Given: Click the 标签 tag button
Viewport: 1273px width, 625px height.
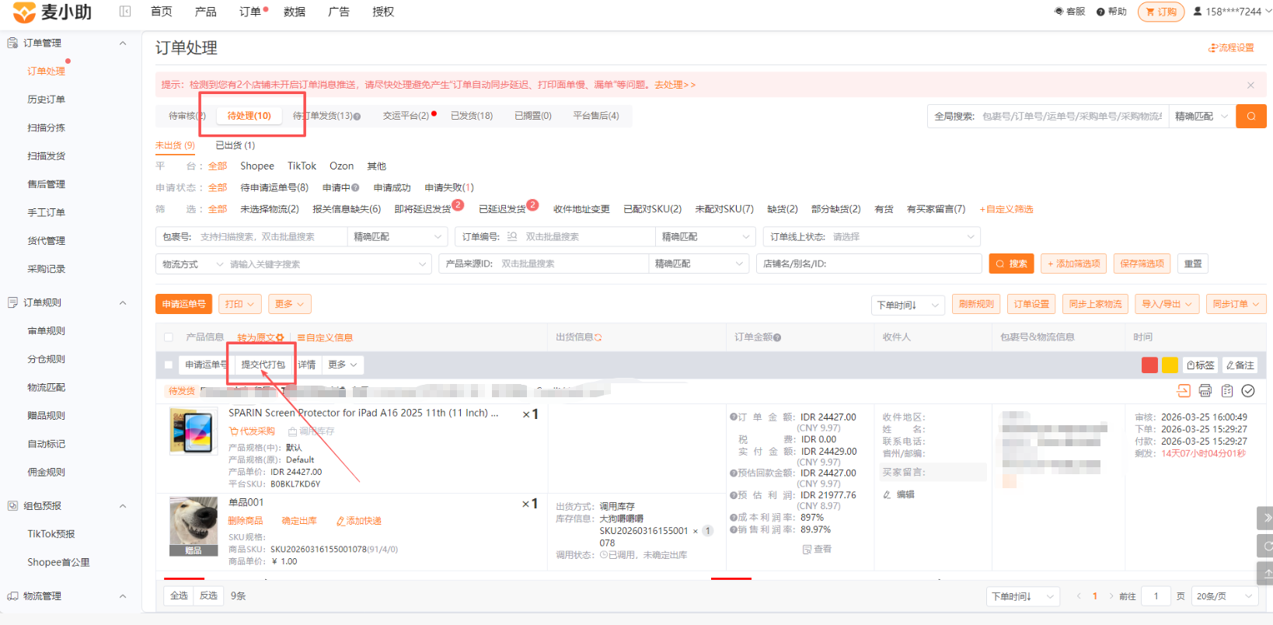Looking at the screenshot, I should tap(1201, 365).
